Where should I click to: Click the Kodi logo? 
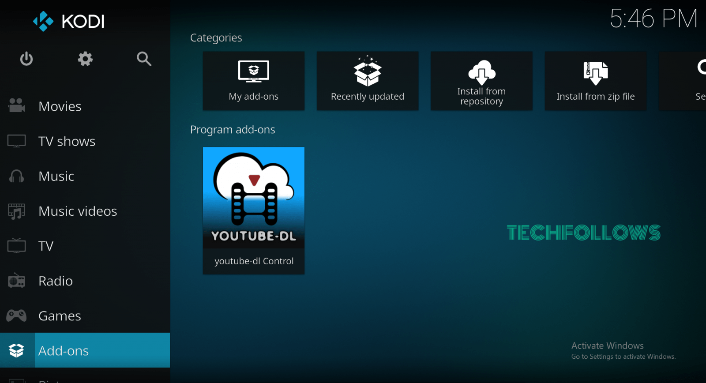coord(69,21)
